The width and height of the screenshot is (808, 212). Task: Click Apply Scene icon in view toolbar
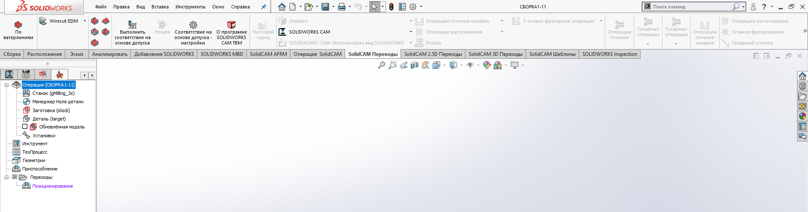(498, 65)
